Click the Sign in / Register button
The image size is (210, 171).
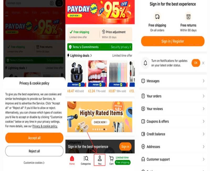pyautogui.click(x=173, y=41)
